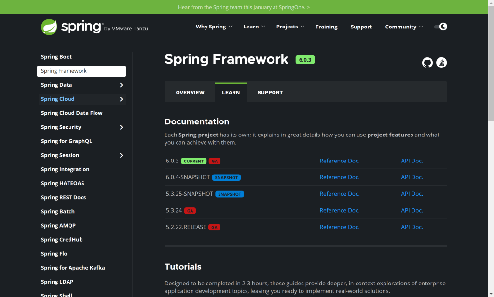Click the SNAPSHOT badge on 5.3.25-SNAPSHOT
Image resolution: width=494 pixels, height=297 pixels.
click(229, 194)
